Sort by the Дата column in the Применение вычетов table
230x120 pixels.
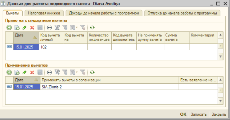point(27,80)
